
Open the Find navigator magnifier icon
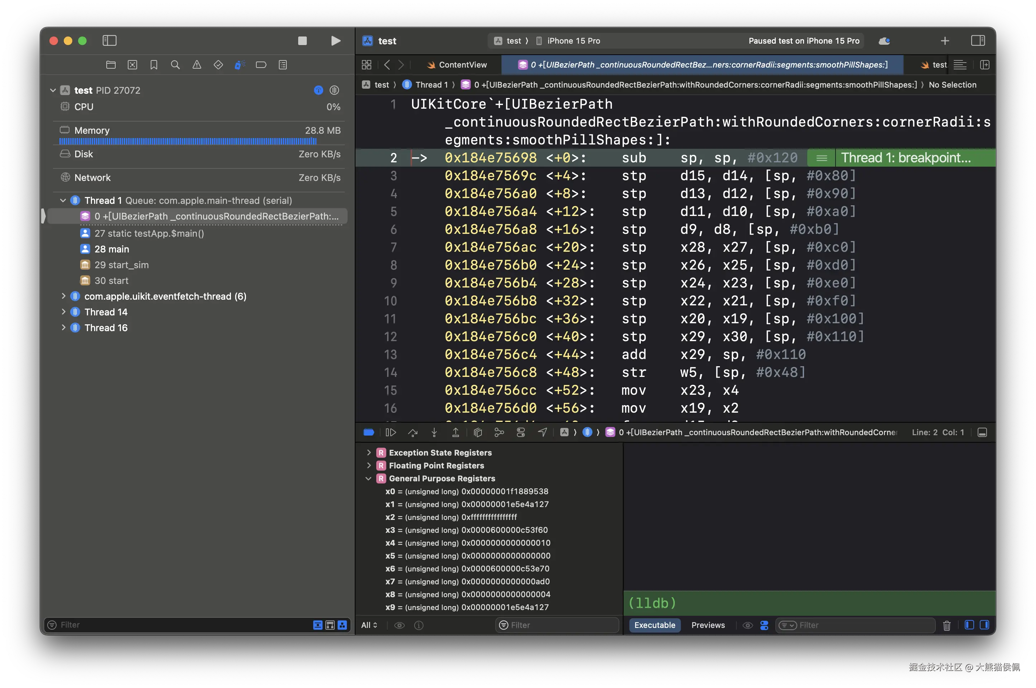coord(175,65)
